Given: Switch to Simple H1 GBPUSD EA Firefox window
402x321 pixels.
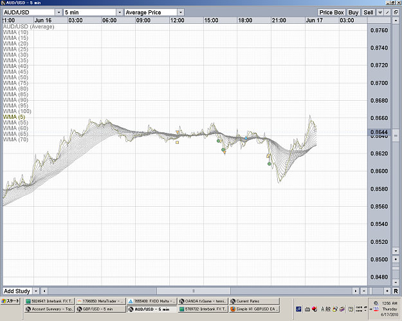Looking at the screenshot, I should click(254, 309).
